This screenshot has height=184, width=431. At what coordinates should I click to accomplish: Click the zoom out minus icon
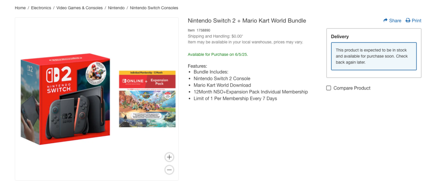click(169, 170)
